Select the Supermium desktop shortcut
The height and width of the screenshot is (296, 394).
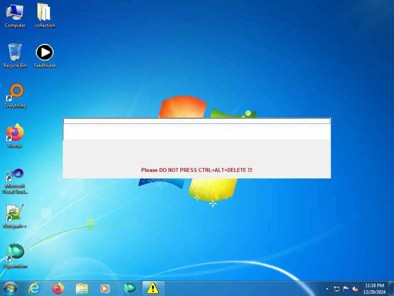15,256
